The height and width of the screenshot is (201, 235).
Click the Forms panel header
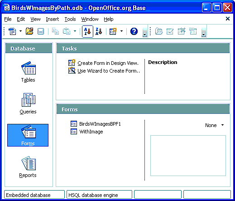point(143,109)
